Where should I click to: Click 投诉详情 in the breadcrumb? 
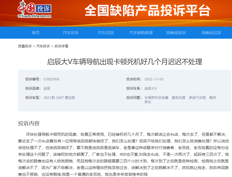(x=61, y=46)
